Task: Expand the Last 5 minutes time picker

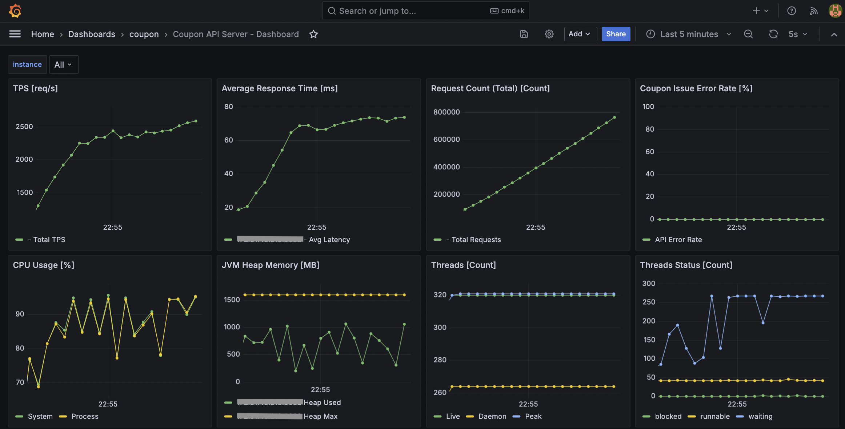Action: 689,34
